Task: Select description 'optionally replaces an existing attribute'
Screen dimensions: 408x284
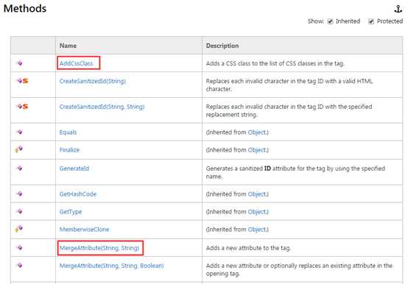Action: [299, 269]
